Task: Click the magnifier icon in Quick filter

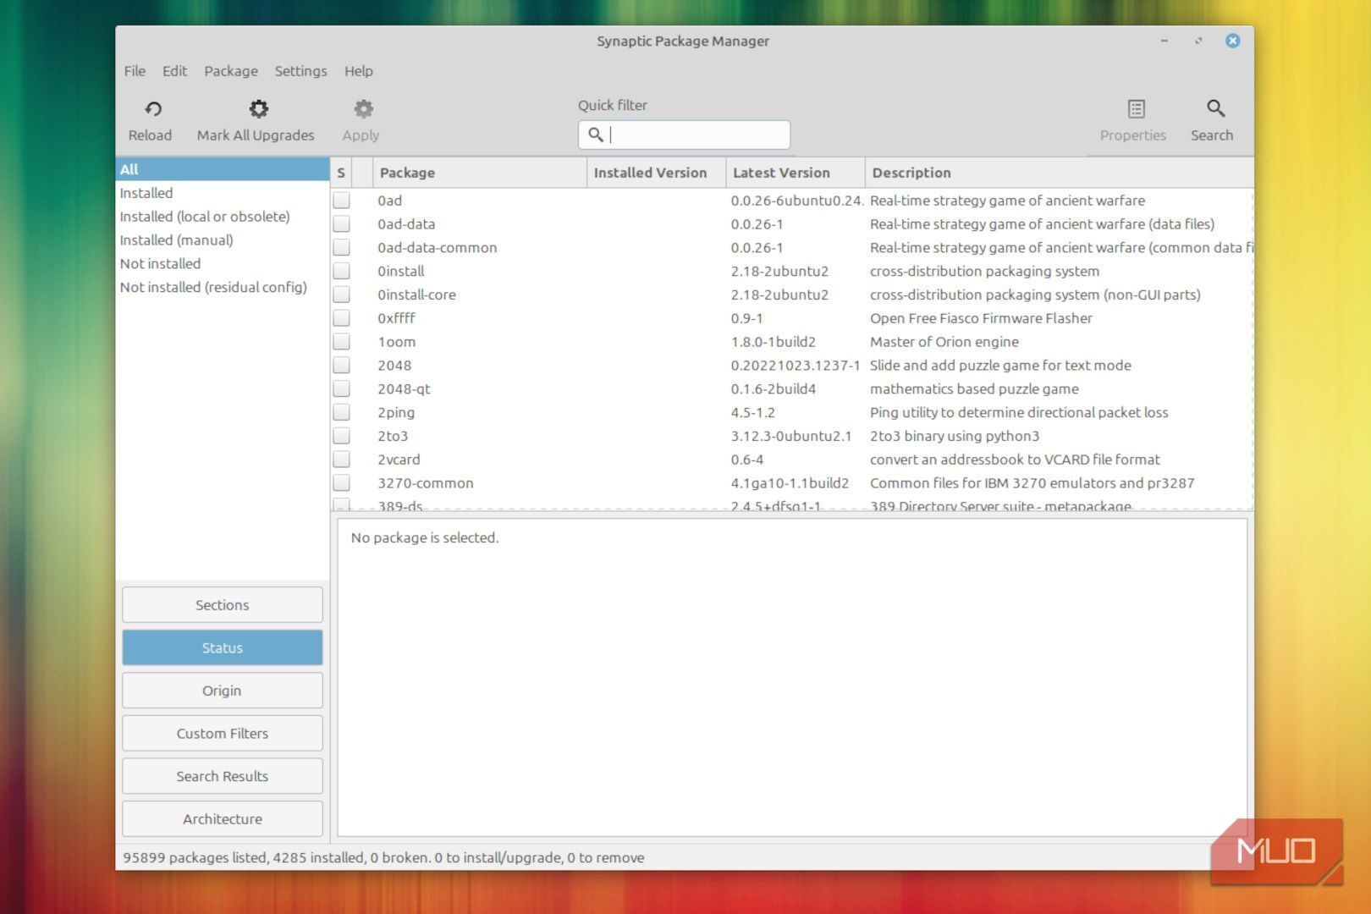Action: (x=596, y=135)
